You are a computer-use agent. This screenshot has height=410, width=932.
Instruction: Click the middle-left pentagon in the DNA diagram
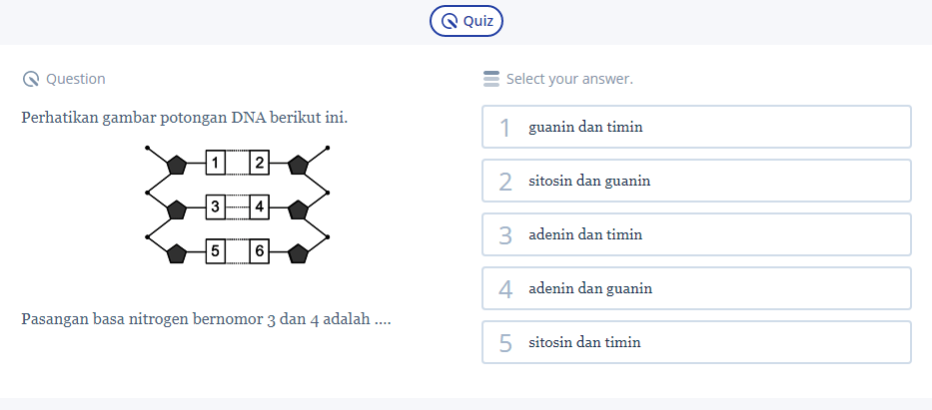(x=178, y=209)
